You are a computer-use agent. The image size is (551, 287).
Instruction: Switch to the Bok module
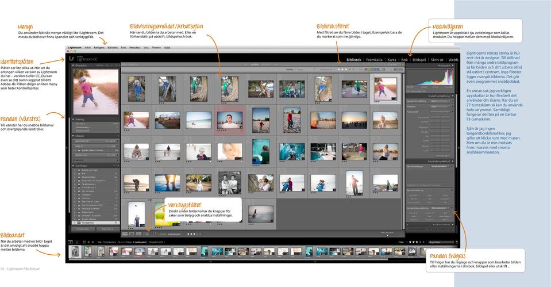click(404, 60)
